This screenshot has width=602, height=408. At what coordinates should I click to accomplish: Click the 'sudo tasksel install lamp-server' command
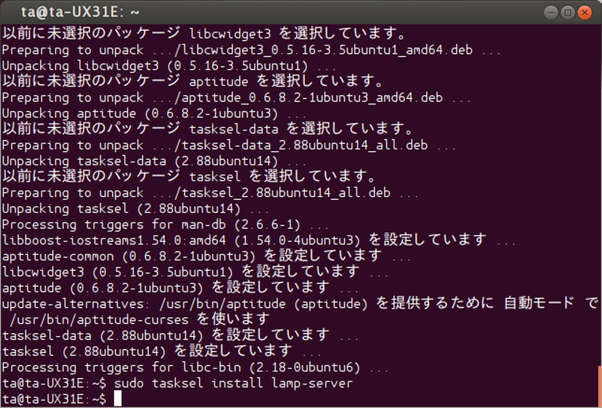tap(233, 383)
